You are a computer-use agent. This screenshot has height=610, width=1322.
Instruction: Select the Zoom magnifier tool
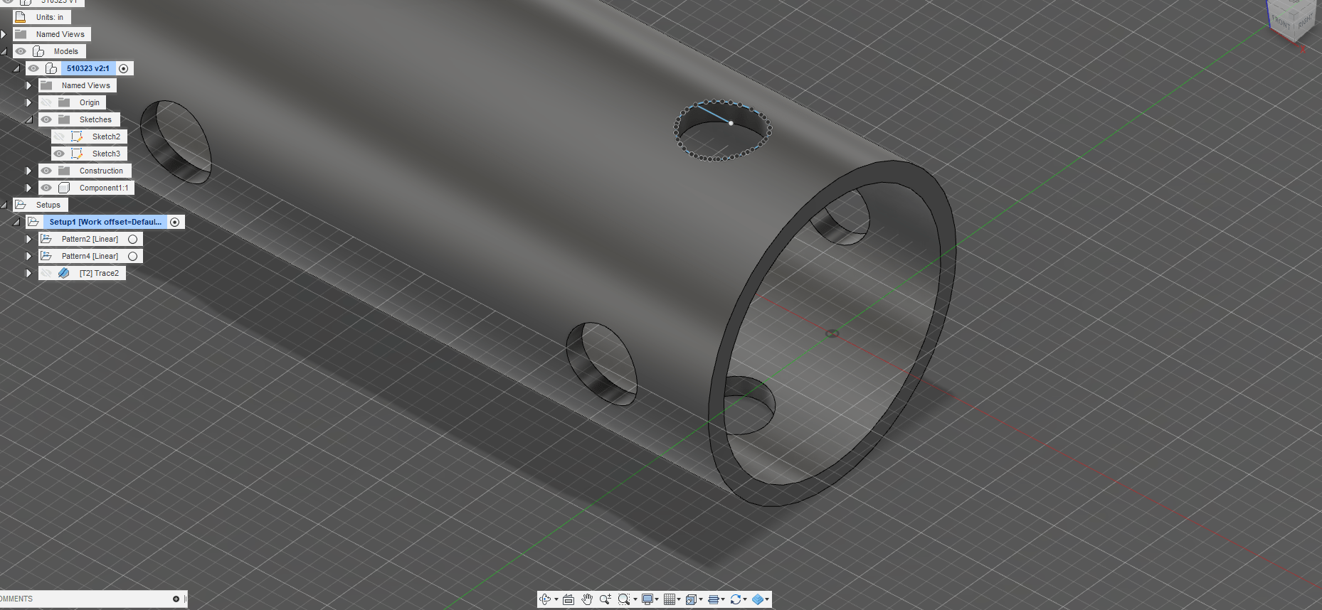point(606,599)
